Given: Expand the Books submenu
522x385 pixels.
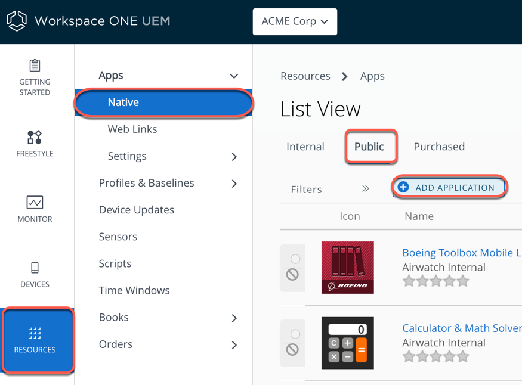Looking at the screenshot, I should point(234,318).
